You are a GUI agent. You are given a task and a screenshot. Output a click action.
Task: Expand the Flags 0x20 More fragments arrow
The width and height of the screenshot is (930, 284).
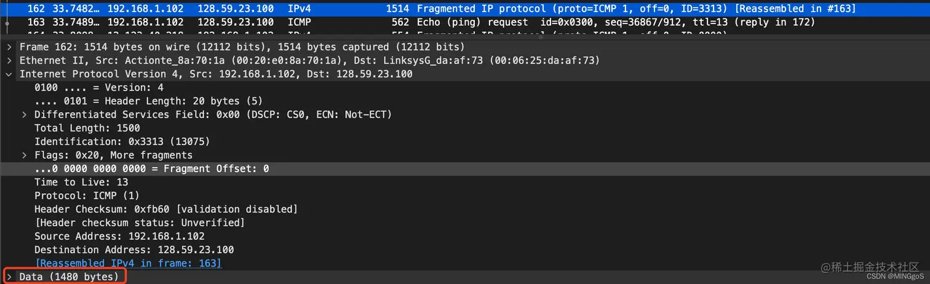click(24, 155)
